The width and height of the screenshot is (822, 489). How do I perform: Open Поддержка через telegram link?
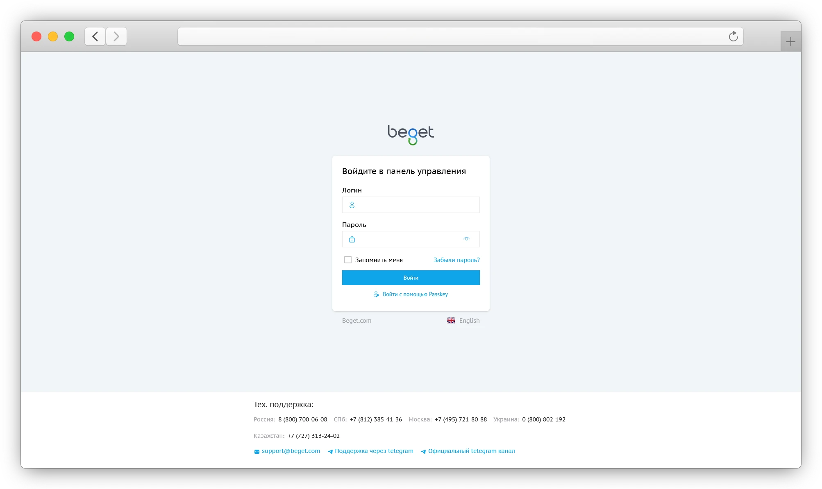[x=374, y=451]
